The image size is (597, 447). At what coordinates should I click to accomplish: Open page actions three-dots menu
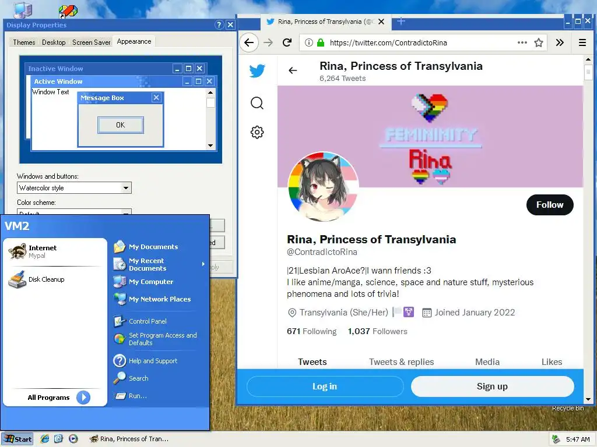[522, 42]
